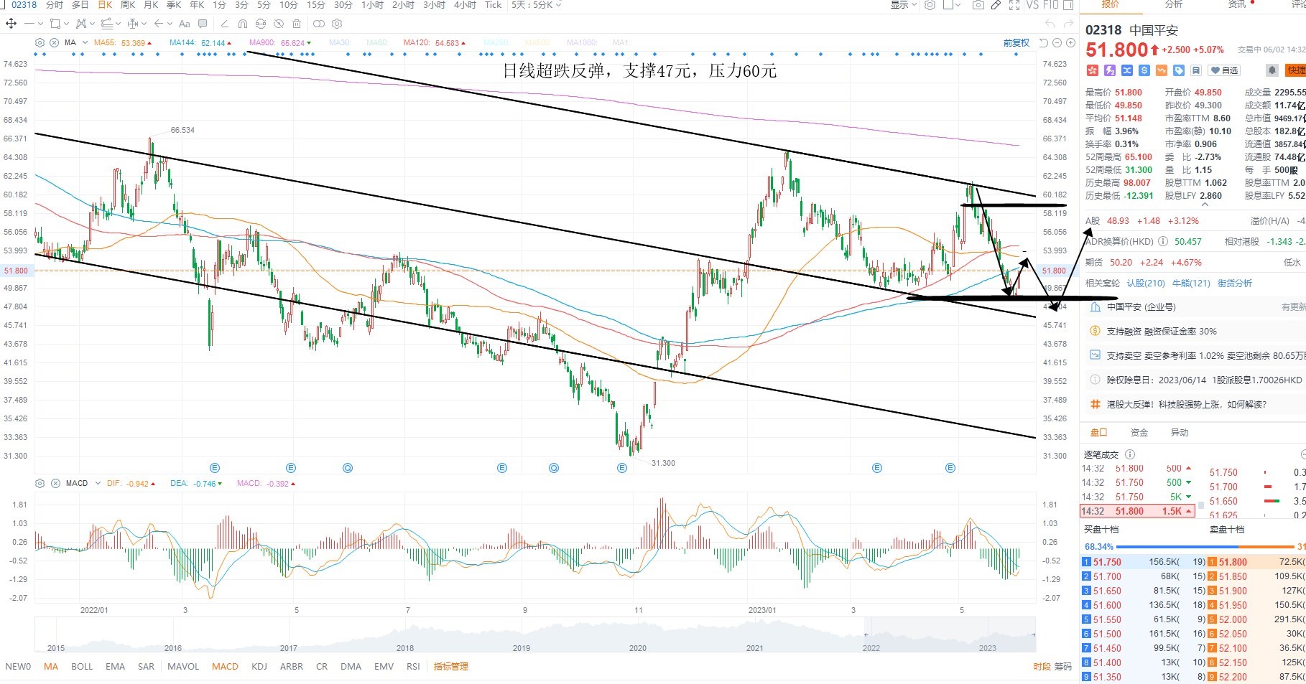Viewport: 1306px width, 684px height.
Task: Expand the 5天:5分K period dropdown
Action: click(536, 5)
